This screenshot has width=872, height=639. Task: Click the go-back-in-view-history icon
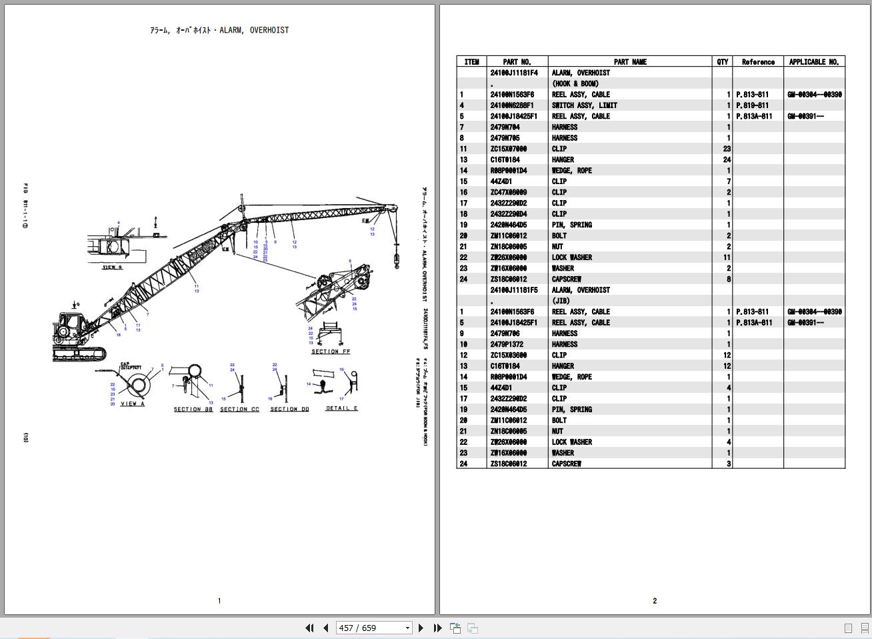pyautogui.click(x=456, y=628)
